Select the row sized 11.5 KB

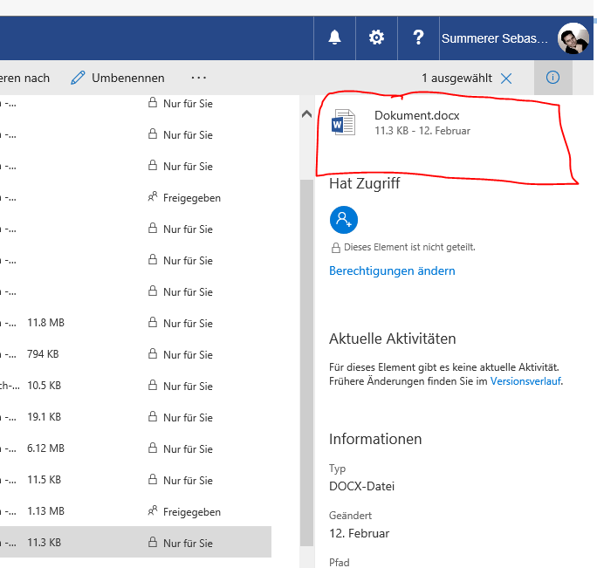click(135, 480)
